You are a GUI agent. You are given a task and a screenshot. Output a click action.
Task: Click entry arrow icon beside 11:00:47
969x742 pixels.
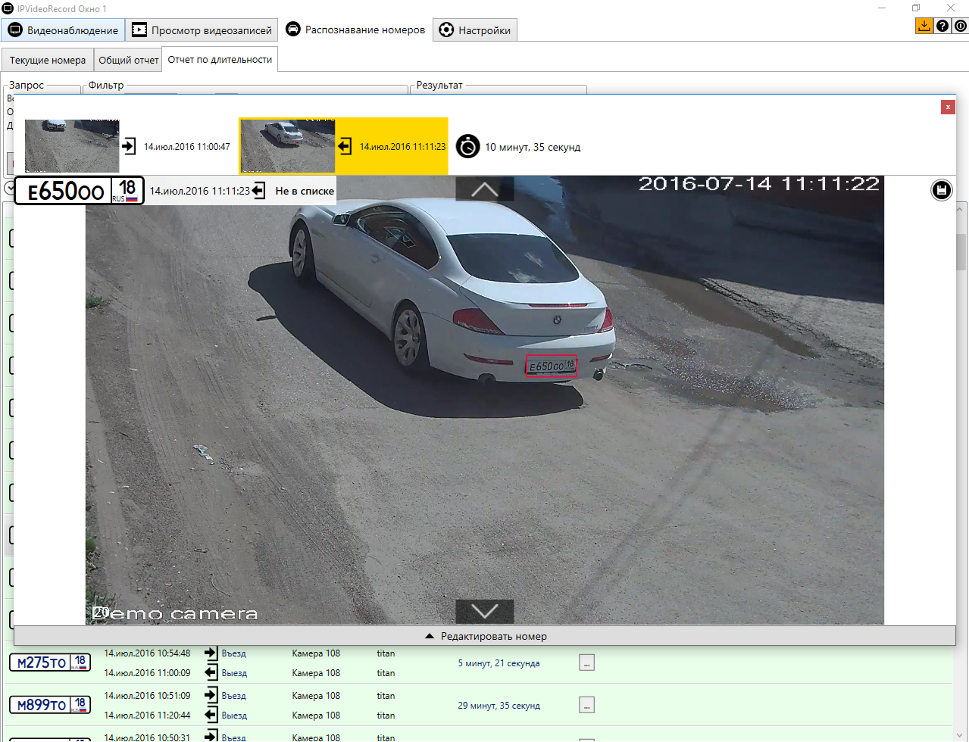tap(129, 146)
